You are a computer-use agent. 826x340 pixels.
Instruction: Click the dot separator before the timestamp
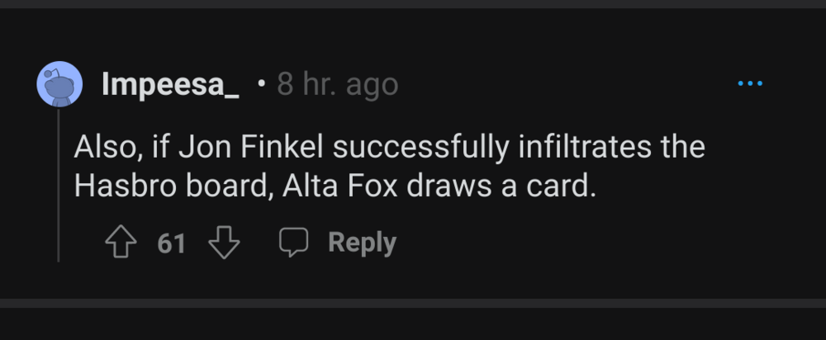point(261,84)
